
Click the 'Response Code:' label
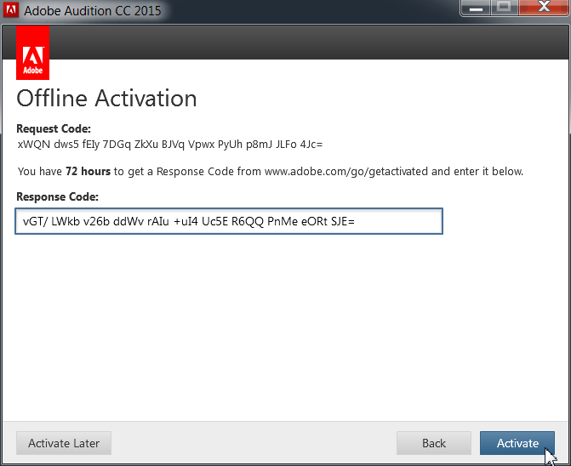tap(58, 196)
